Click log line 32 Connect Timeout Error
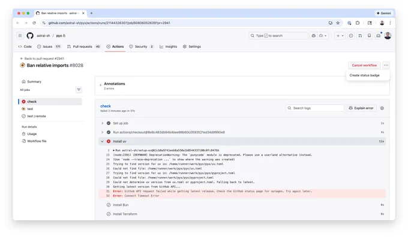 (x=242, y=196)
